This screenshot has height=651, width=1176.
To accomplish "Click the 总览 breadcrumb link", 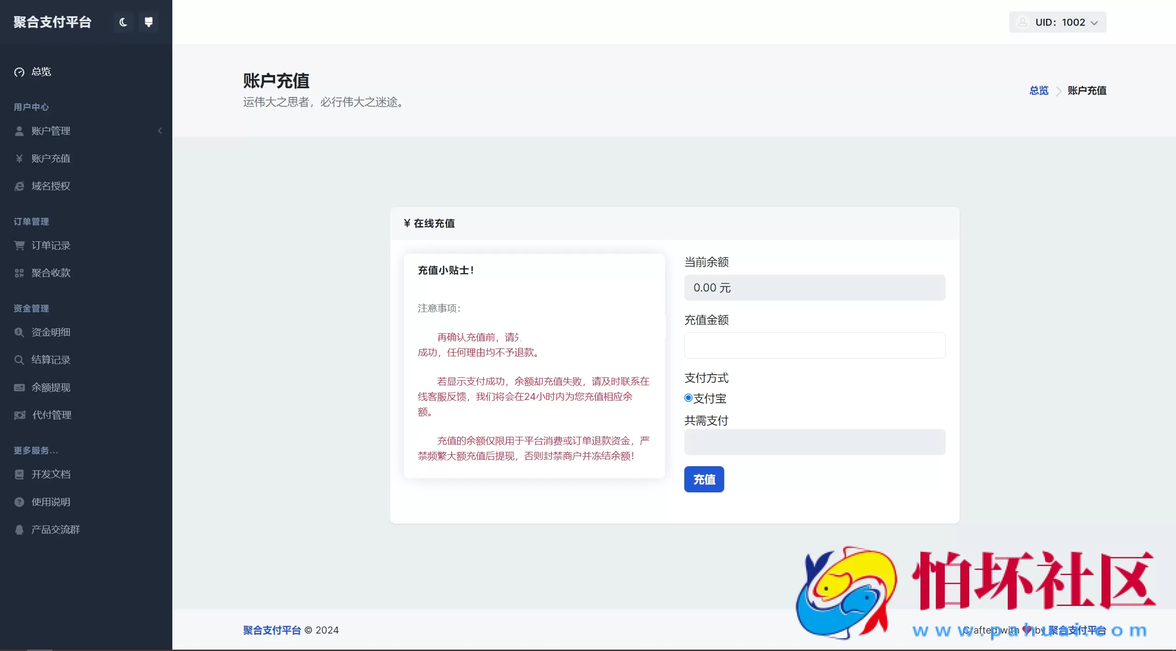I will (x=1039, y=90).
